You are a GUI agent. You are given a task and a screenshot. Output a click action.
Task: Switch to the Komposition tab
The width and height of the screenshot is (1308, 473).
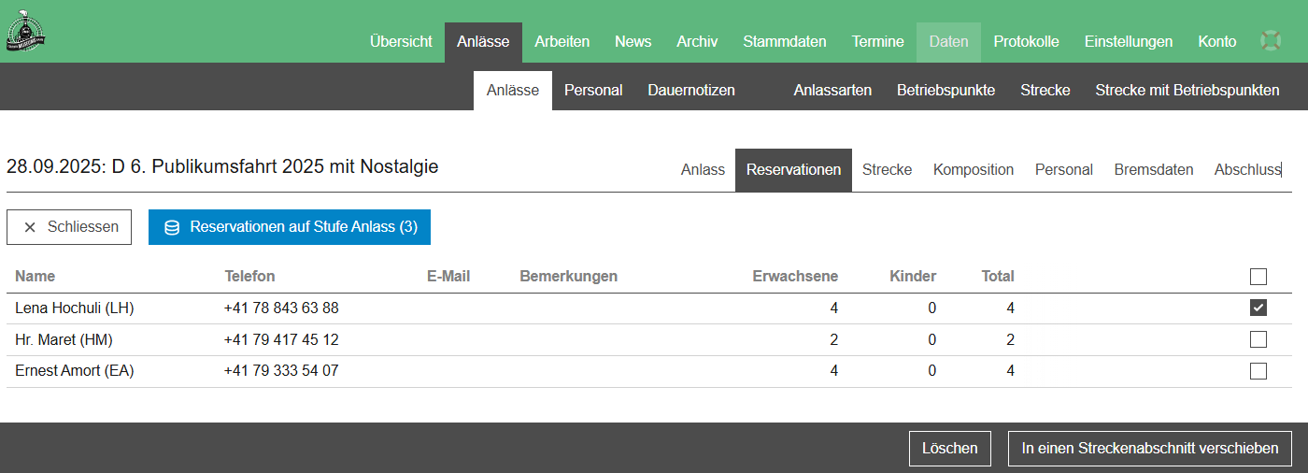[x=973, y=170]
